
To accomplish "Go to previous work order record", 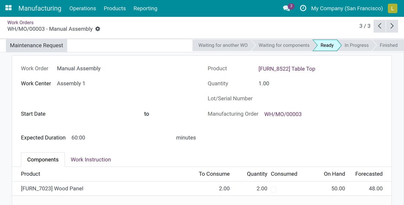I will pyautogui.click(x=379, y=26).
